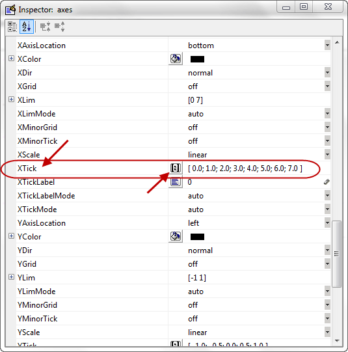This screenshot has height=352, width=348.
Task: Edit the XLim value [0 7]
Action: (195, 100)
